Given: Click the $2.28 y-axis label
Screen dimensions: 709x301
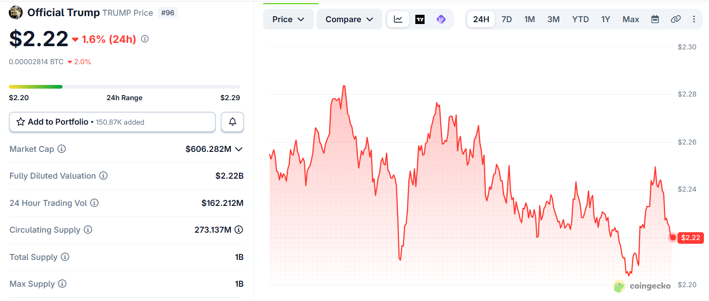Looking at the screenshot, I should 687,94.
